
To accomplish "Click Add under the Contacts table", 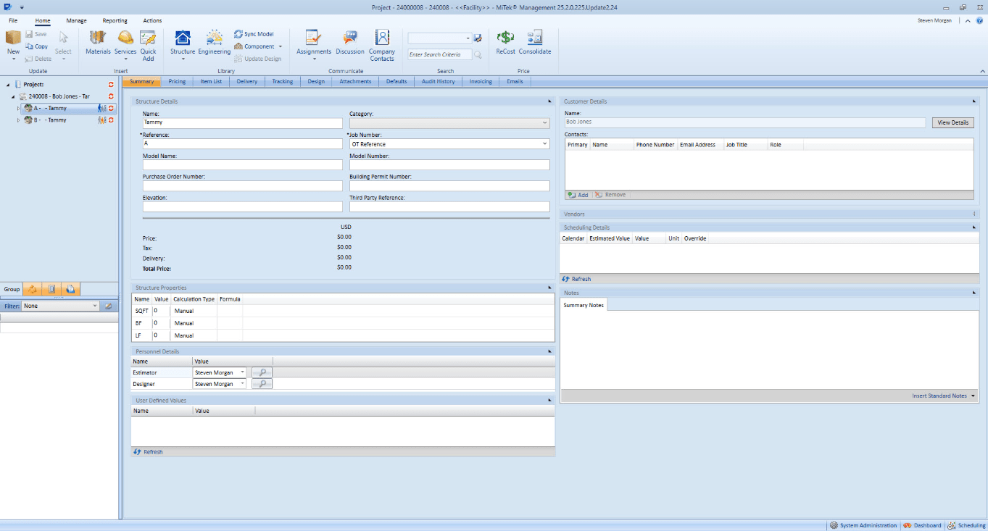I will [578, 195].
